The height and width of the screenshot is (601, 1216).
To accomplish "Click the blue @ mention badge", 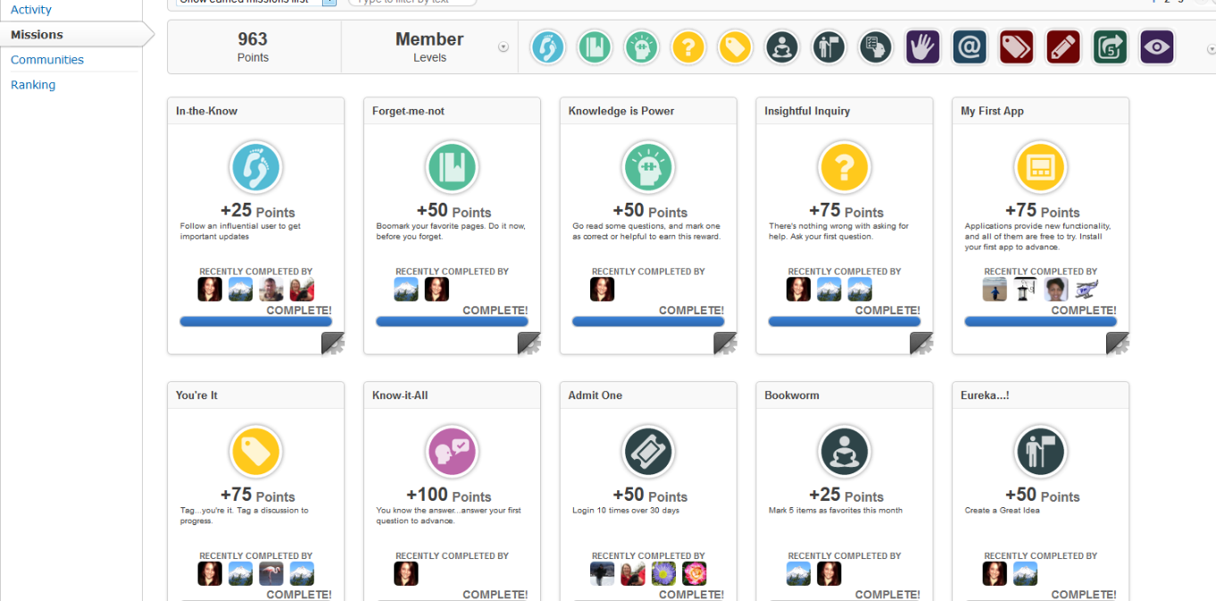I will point(970,47).
